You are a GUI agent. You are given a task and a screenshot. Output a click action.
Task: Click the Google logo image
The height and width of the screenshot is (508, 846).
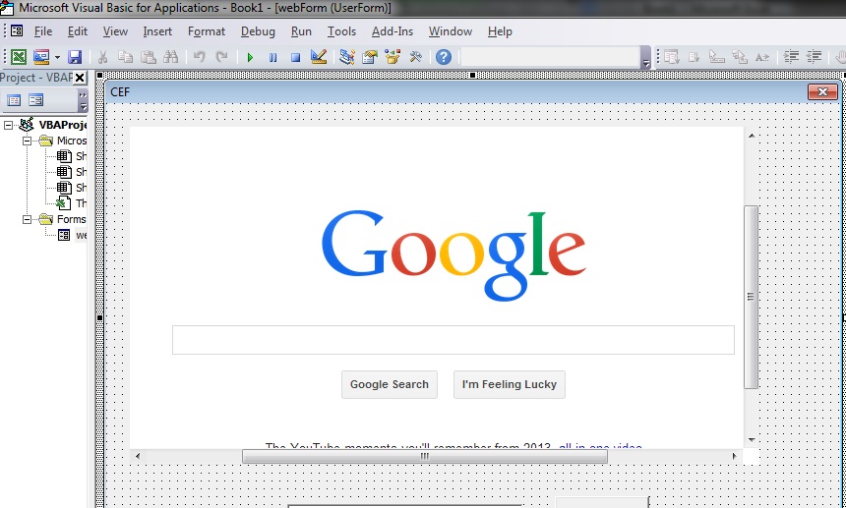coord(453,254)
